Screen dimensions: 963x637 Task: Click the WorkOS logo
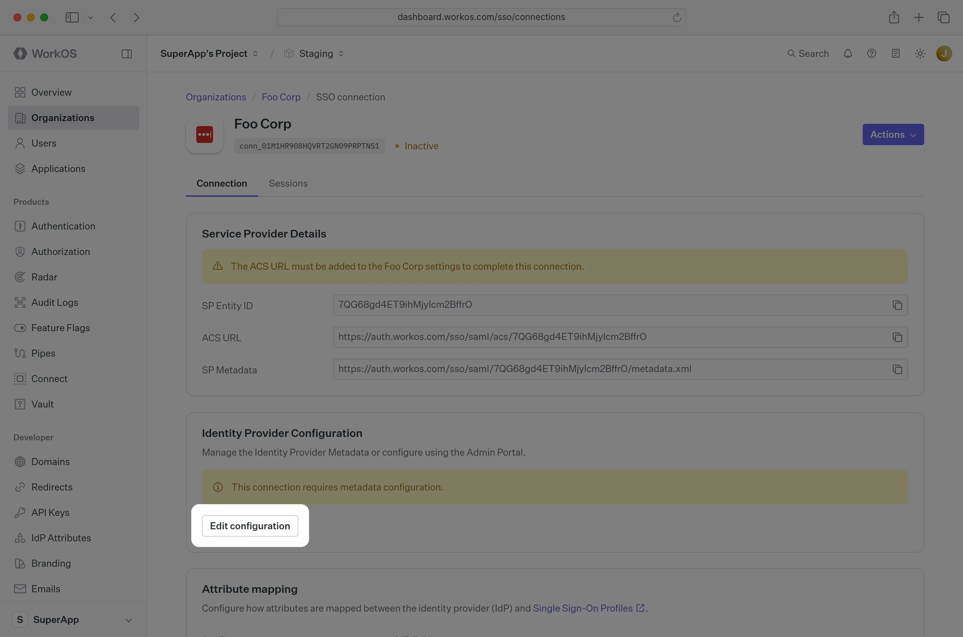coord(45,54)
